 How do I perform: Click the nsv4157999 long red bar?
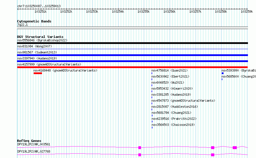tap(132, 67)
